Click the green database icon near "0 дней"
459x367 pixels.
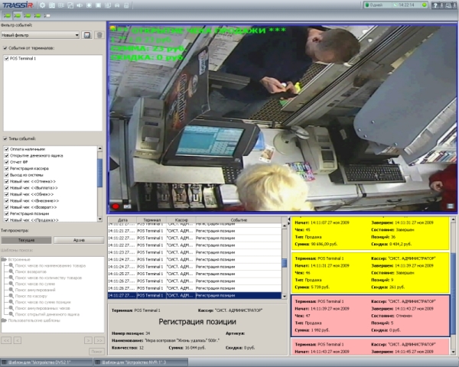367,5
